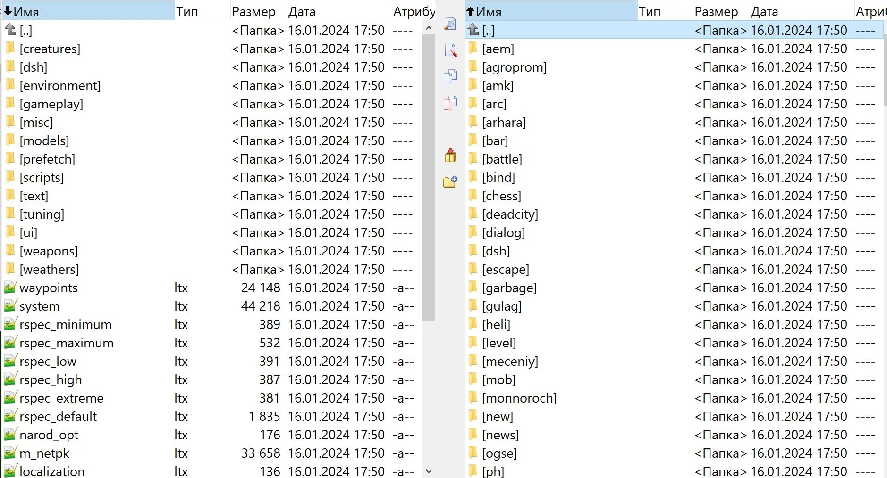
Task: Open the [weapons] folder
Action: (x=49, y=251)
